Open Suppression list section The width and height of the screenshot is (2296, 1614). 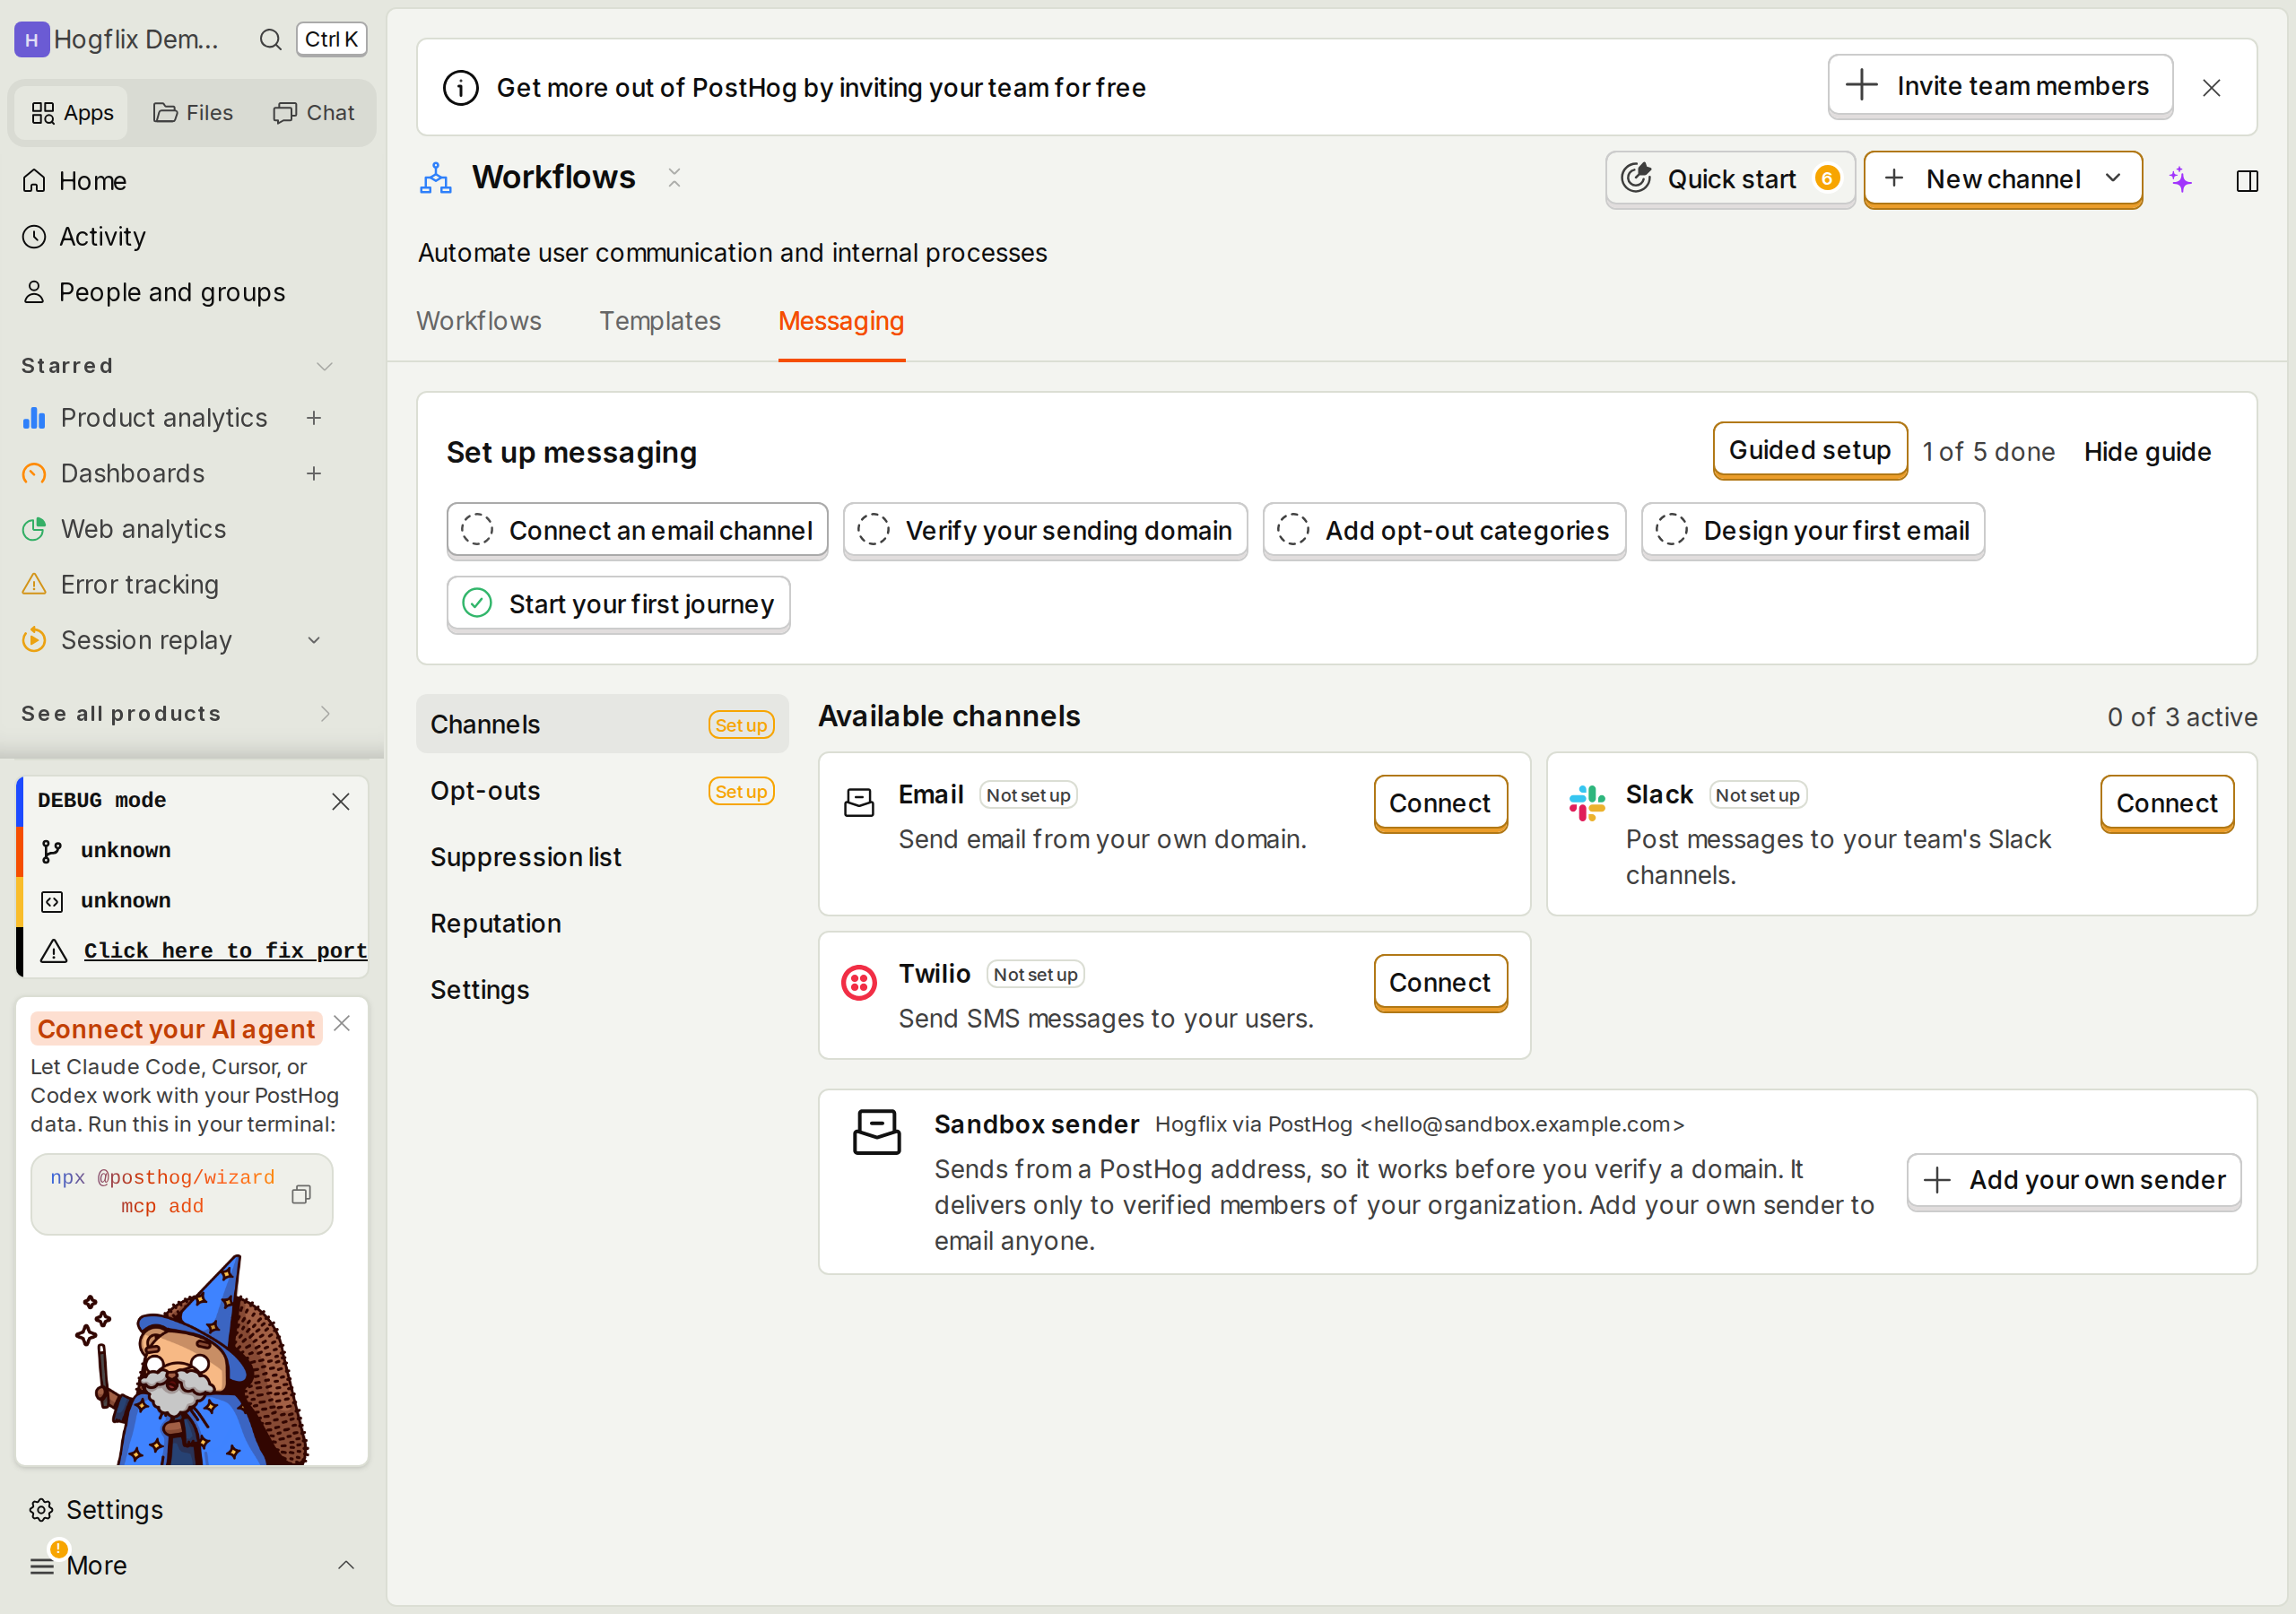[602, 857]
